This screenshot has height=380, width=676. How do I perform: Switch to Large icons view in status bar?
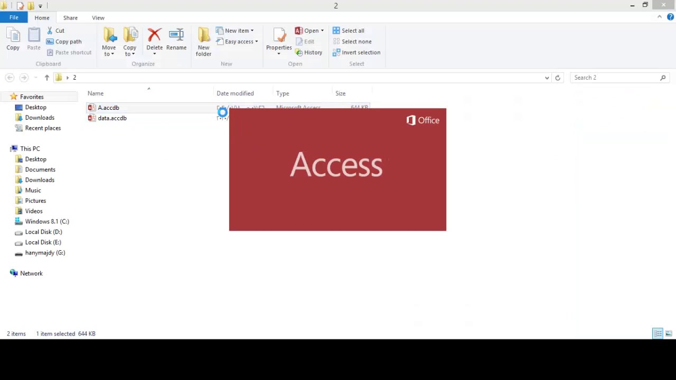[x=669, y=334]
